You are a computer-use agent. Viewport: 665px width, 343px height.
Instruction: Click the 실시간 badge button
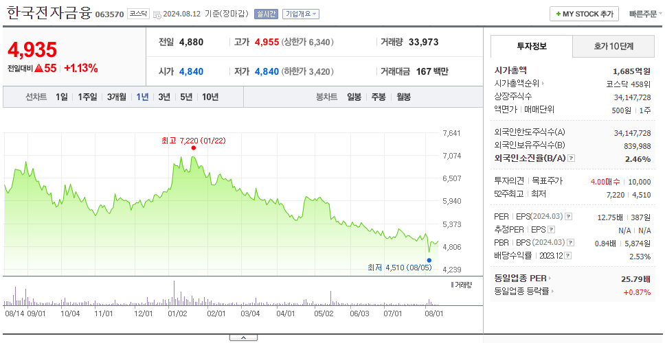pyautogui.click(x=266, y=14)
